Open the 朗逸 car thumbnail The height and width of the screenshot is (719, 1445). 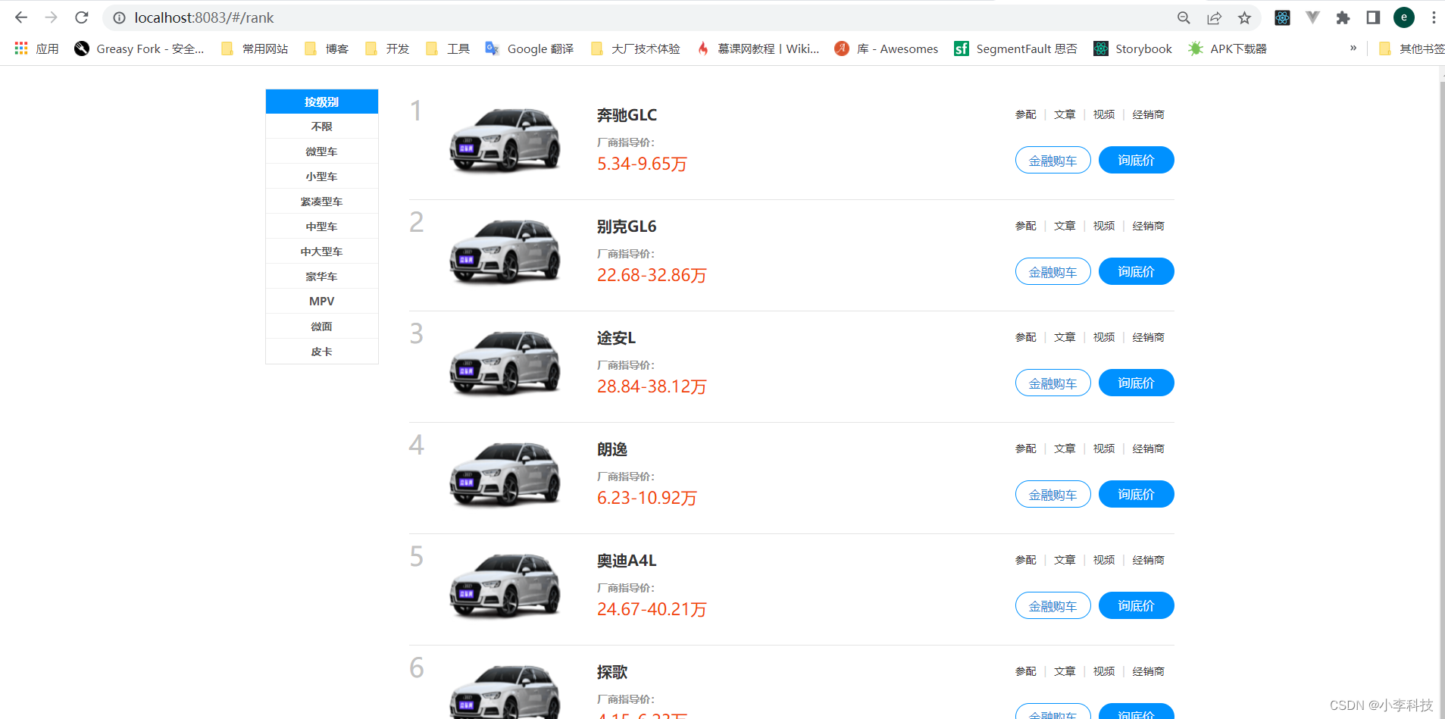(x=505, y=474)
